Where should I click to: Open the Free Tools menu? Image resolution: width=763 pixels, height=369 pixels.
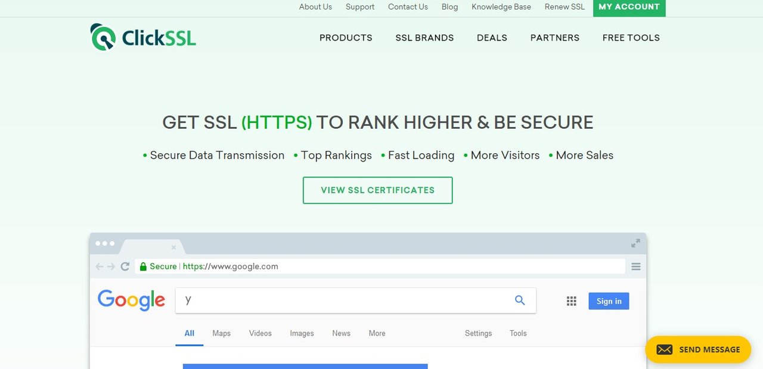(631, 38)
